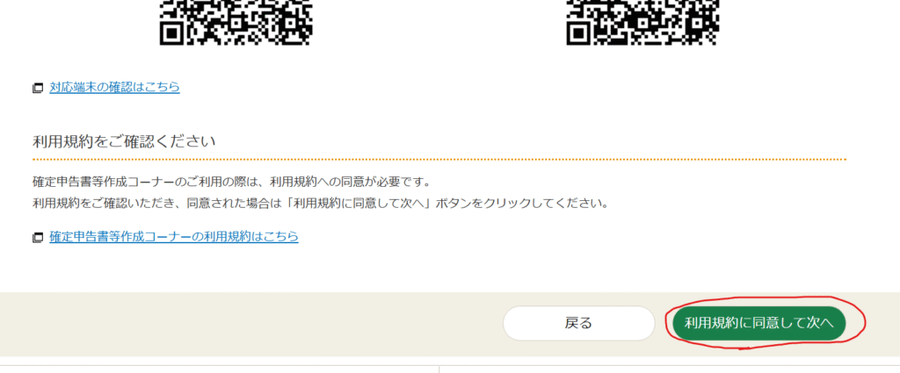Click the sentence ending 利用規約への同意が必要です
900x373 pixels.
point(231,182)
